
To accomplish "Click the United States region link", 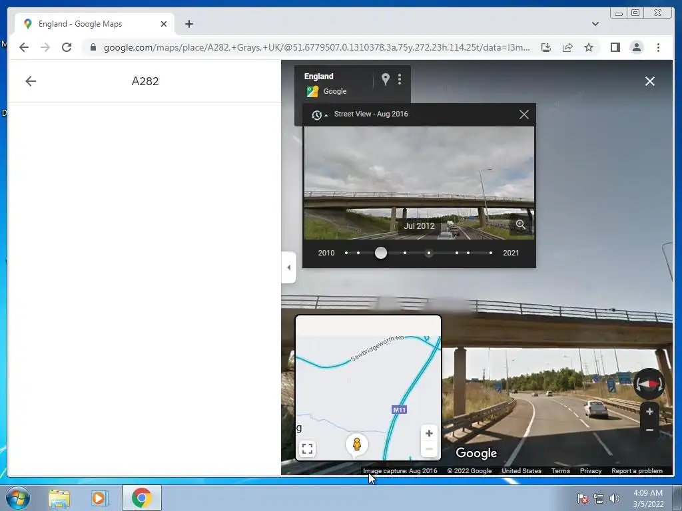I will coord(521,470).
